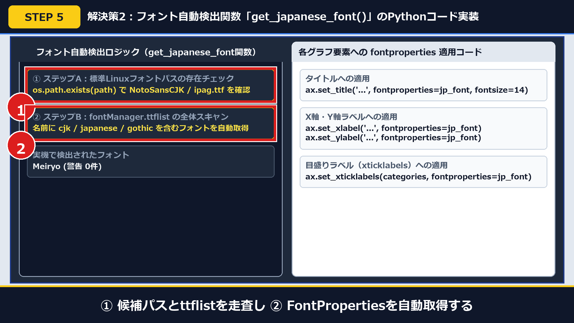
Task: Select the ステップA 標準Linuxフォントパス heading
Action: [x=133, y=79]
